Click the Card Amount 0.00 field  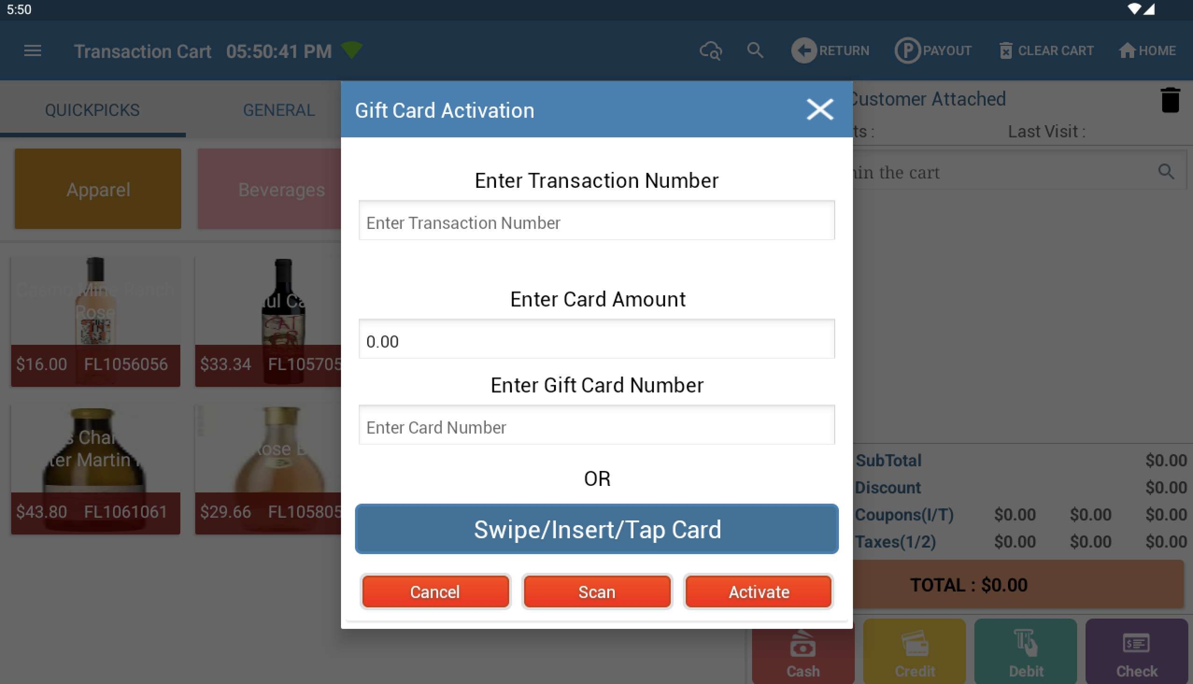pos(596,341)
